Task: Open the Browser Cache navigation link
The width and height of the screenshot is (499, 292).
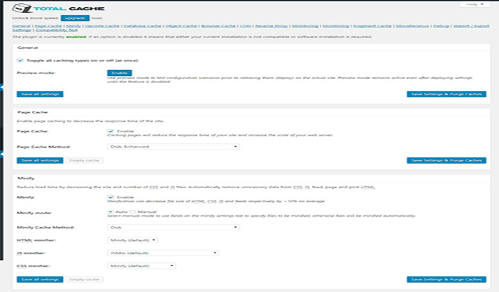Action: click(x=218, y=26)
